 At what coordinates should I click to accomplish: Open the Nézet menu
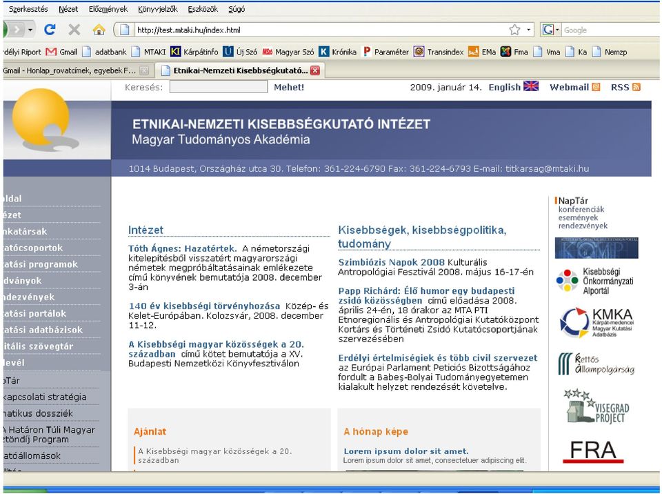point(68,9)
